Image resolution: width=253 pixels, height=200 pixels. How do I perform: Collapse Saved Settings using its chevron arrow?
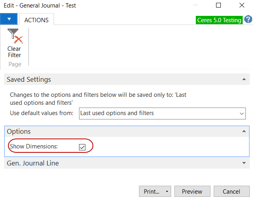(x=243, y=80)
